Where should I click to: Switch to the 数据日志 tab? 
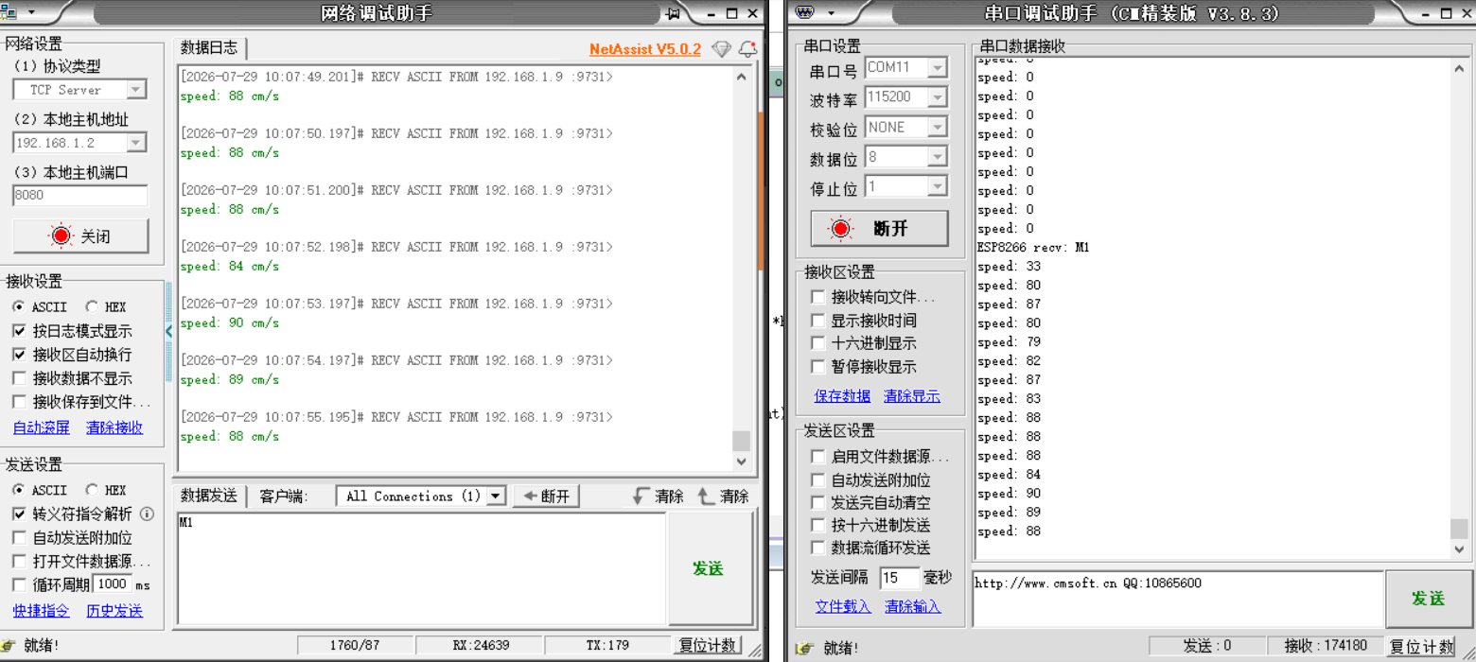(211, 48)
